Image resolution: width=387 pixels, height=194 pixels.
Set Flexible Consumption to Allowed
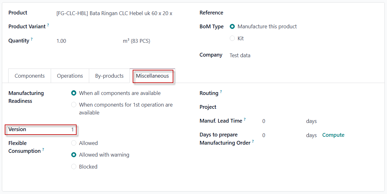[x=74, y=143]
